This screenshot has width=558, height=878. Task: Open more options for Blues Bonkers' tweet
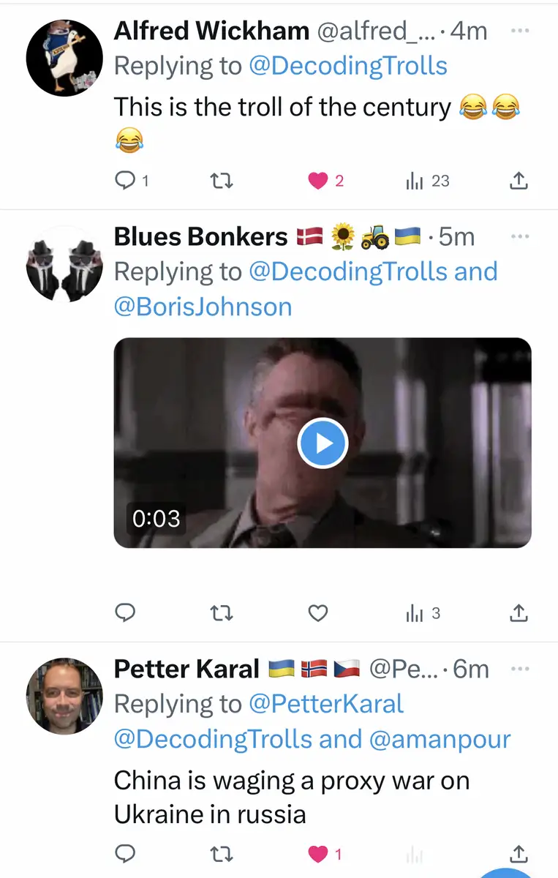[519, 237]
